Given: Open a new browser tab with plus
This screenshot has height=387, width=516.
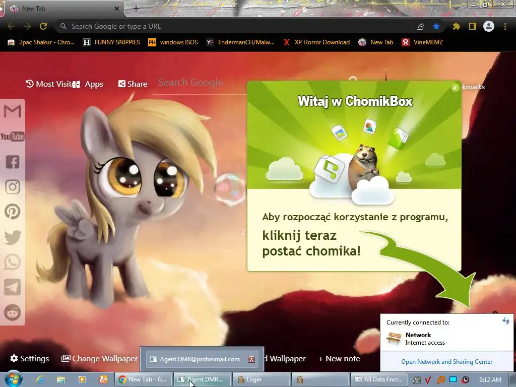Looking at the screenshot, I should tap(136, 9).
